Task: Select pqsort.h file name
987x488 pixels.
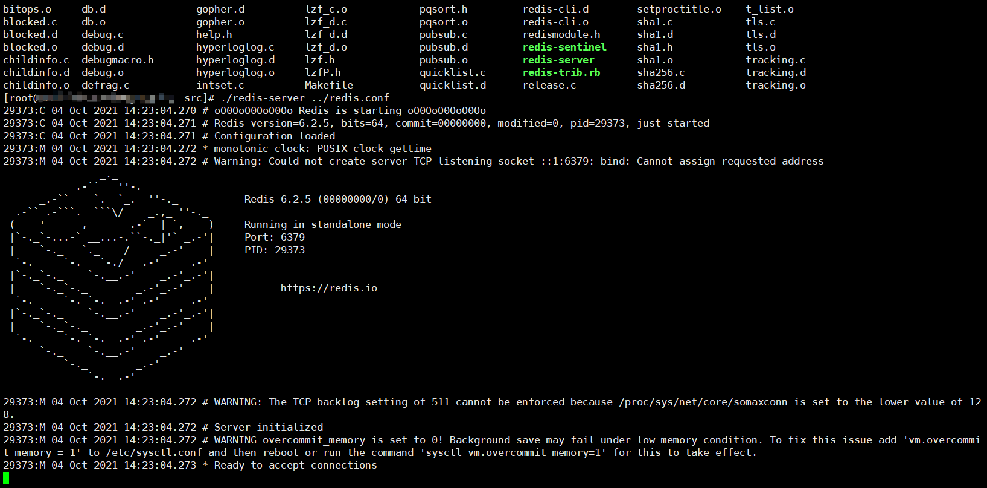Action: (444, 9)
